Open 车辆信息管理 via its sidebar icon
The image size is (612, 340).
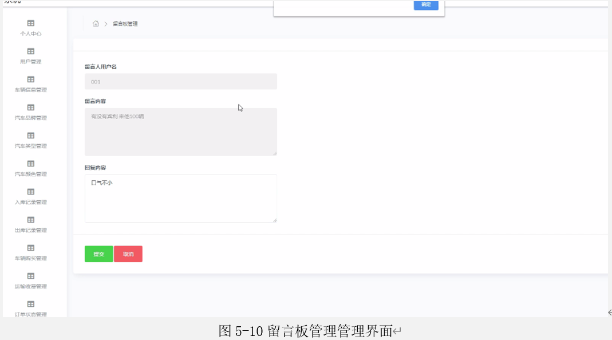30,79
